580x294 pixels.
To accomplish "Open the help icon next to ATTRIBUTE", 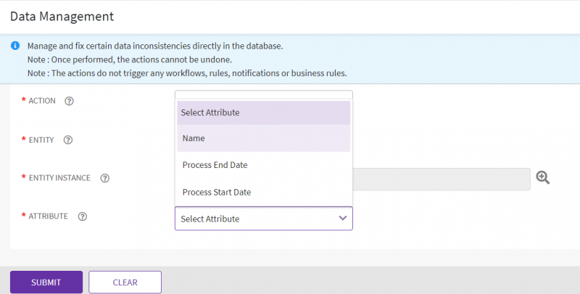I will 83,217.
